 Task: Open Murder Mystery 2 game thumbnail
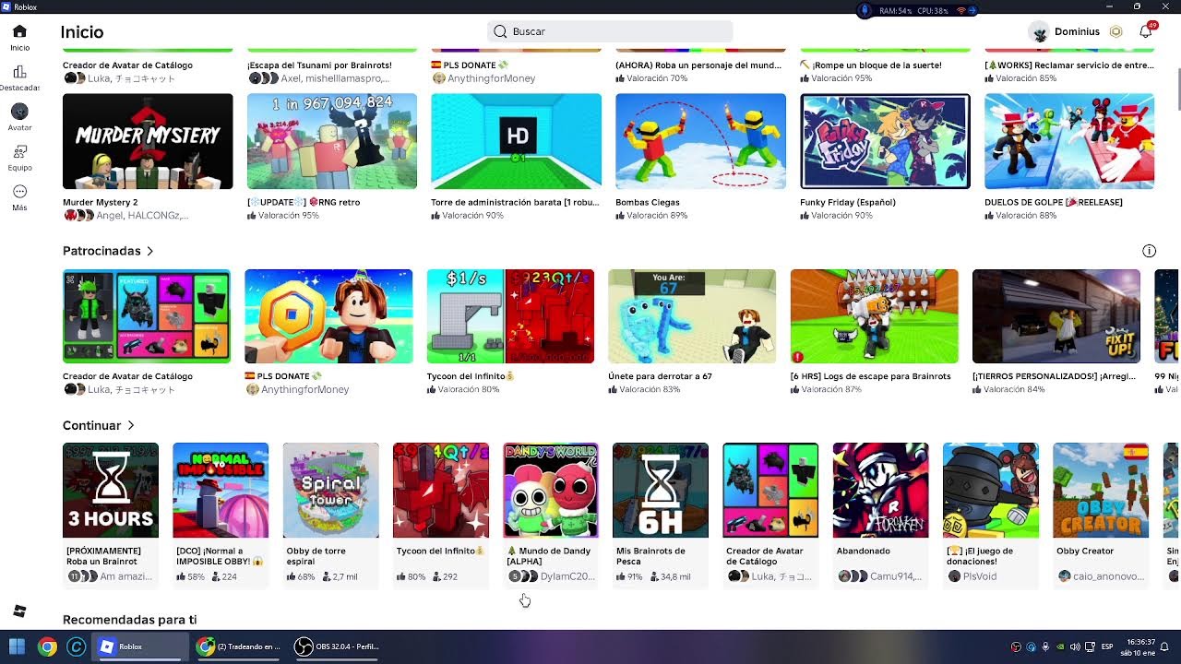(x=148, y=141)
